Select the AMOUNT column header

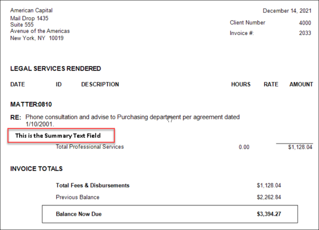(x=301, y=84)
